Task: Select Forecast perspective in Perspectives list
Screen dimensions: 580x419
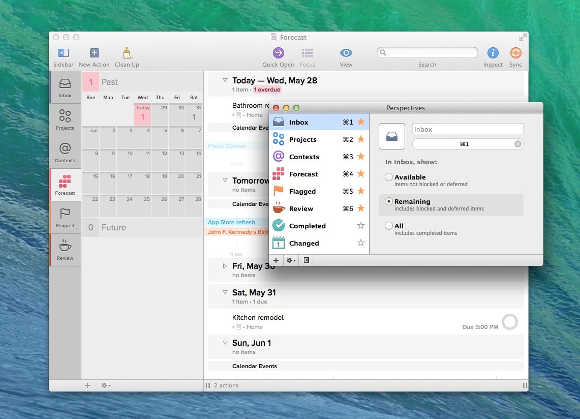Action: [x=319, y=174]
